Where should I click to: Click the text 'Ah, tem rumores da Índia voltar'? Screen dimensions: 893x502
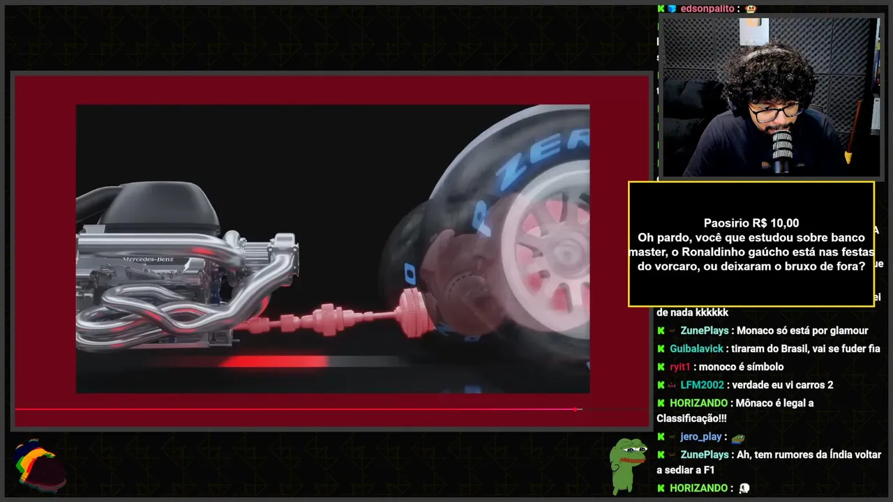pyautogui.click(x=809, y=455)
